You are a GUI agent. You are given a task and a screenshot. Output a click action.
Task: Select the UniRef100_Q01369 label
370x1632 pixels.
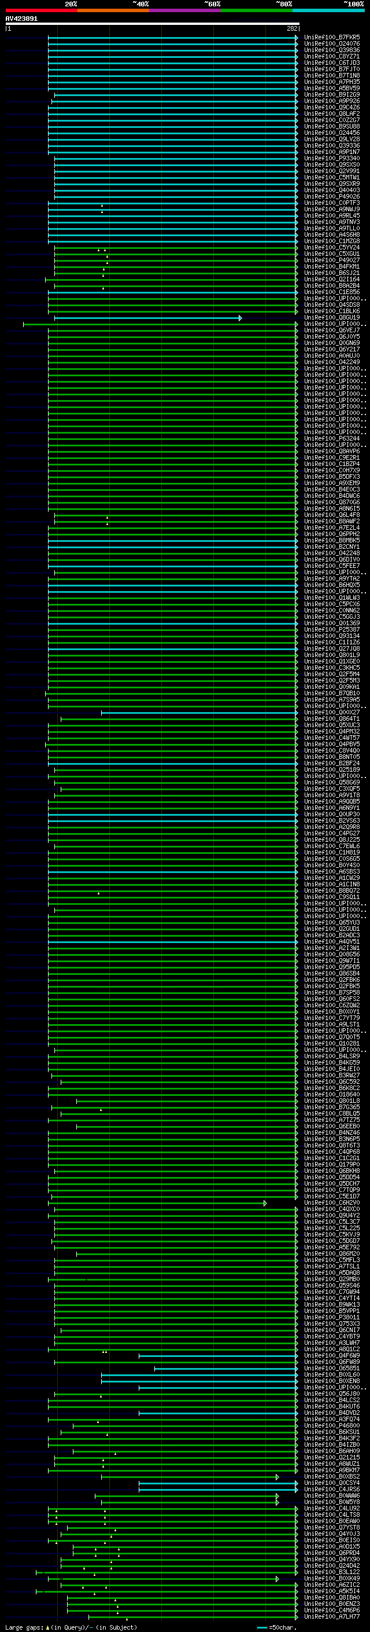point(332,624)
